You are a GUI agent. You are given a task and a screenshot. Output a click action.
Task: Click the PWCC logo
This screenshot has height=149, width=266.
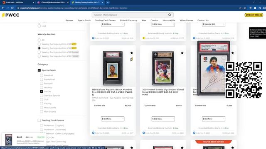click(10, 15)
